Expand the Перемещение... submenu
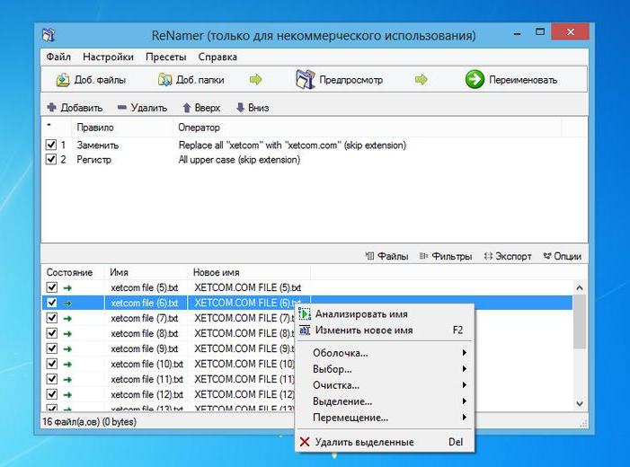The width and height of the screenshot is (630, 467). tap(385, 418)
